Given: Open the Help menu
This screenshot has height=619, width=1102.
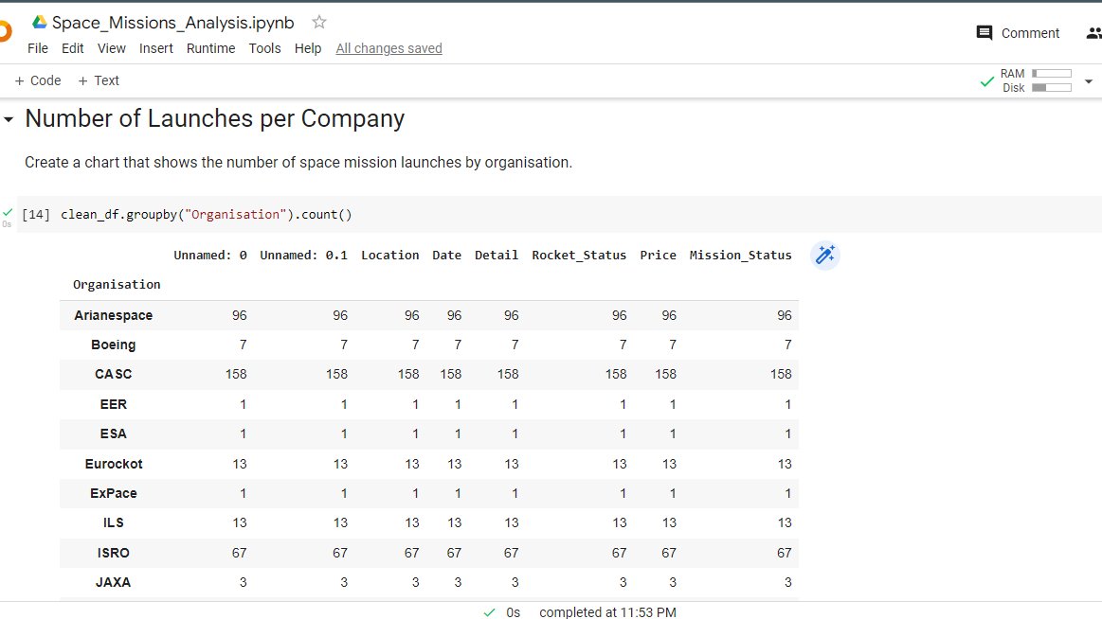Looking at the screenshot, I should coord(308,48).
